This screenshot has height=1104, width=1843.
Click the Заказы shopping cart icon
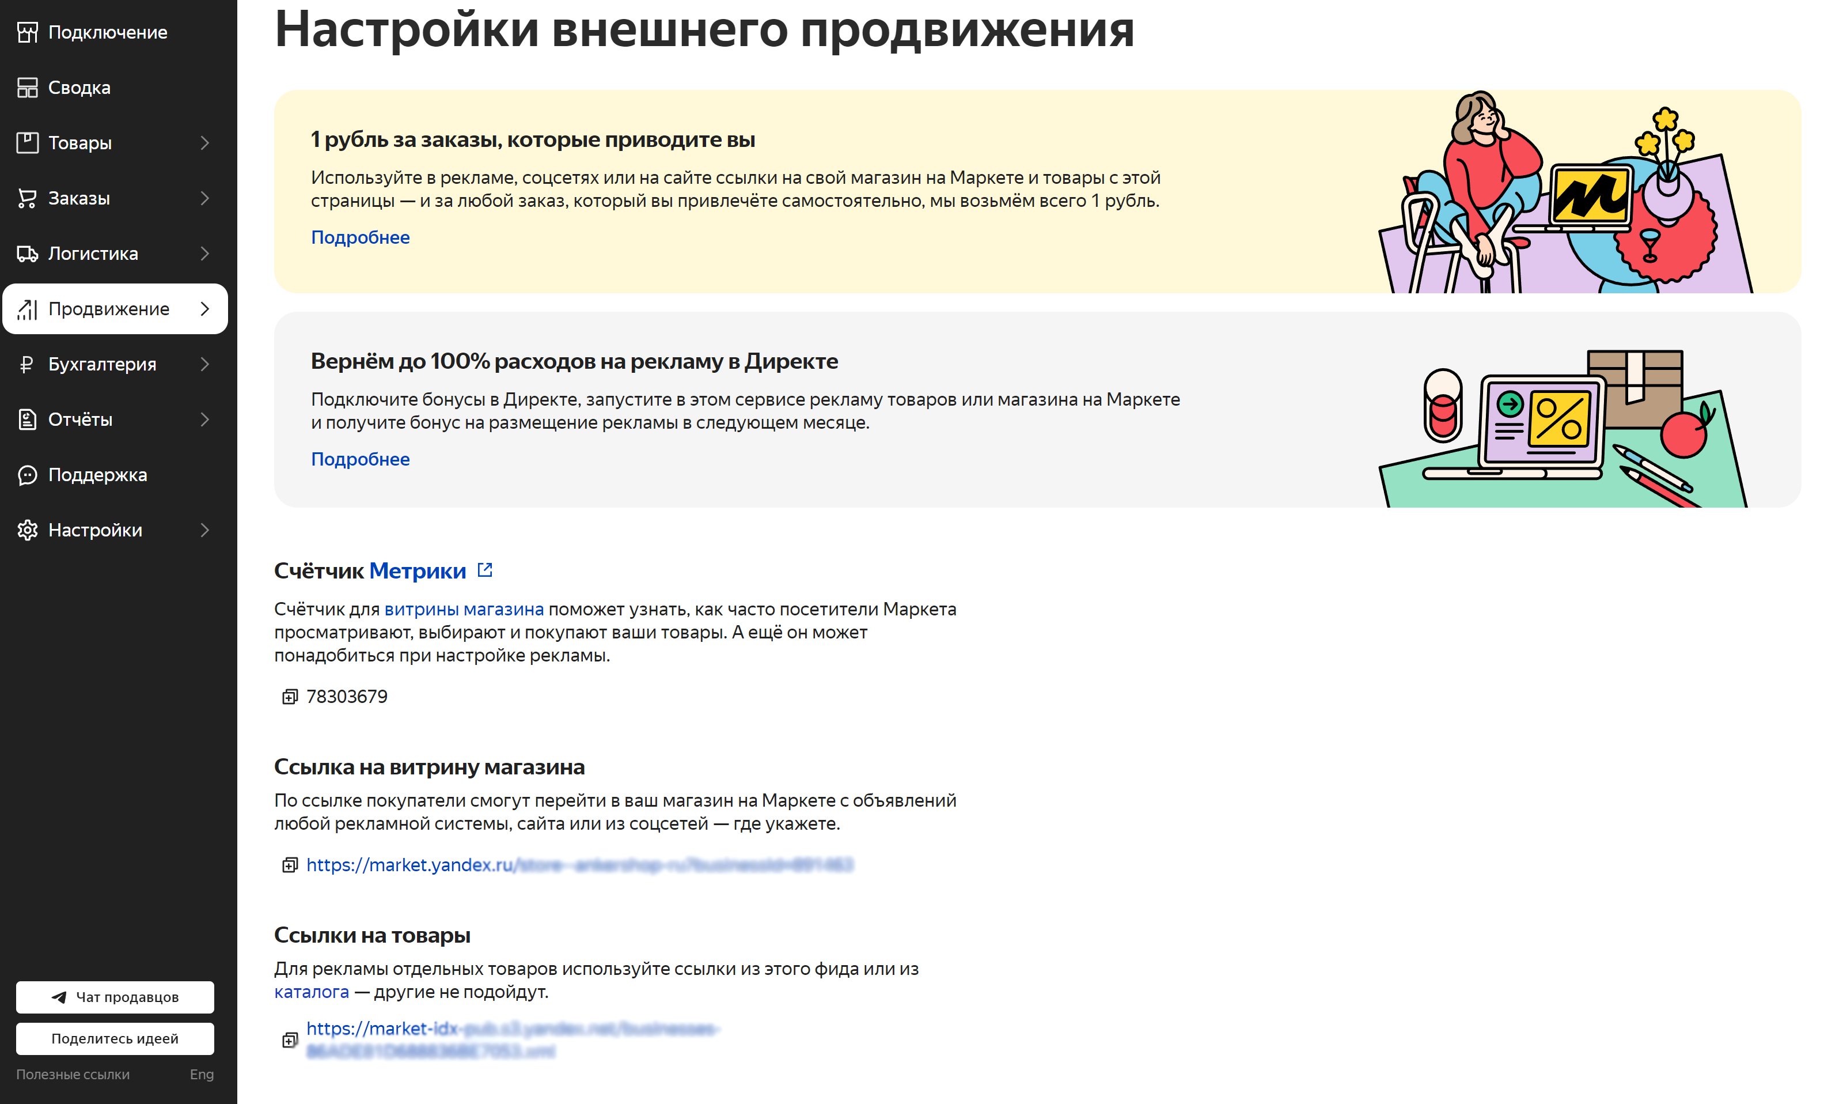pos(28,198)
